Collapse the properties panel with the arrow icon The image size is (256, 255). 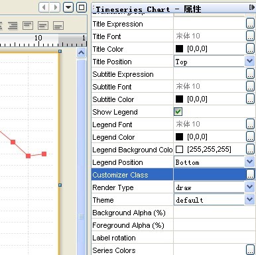[x=251, y=7]
